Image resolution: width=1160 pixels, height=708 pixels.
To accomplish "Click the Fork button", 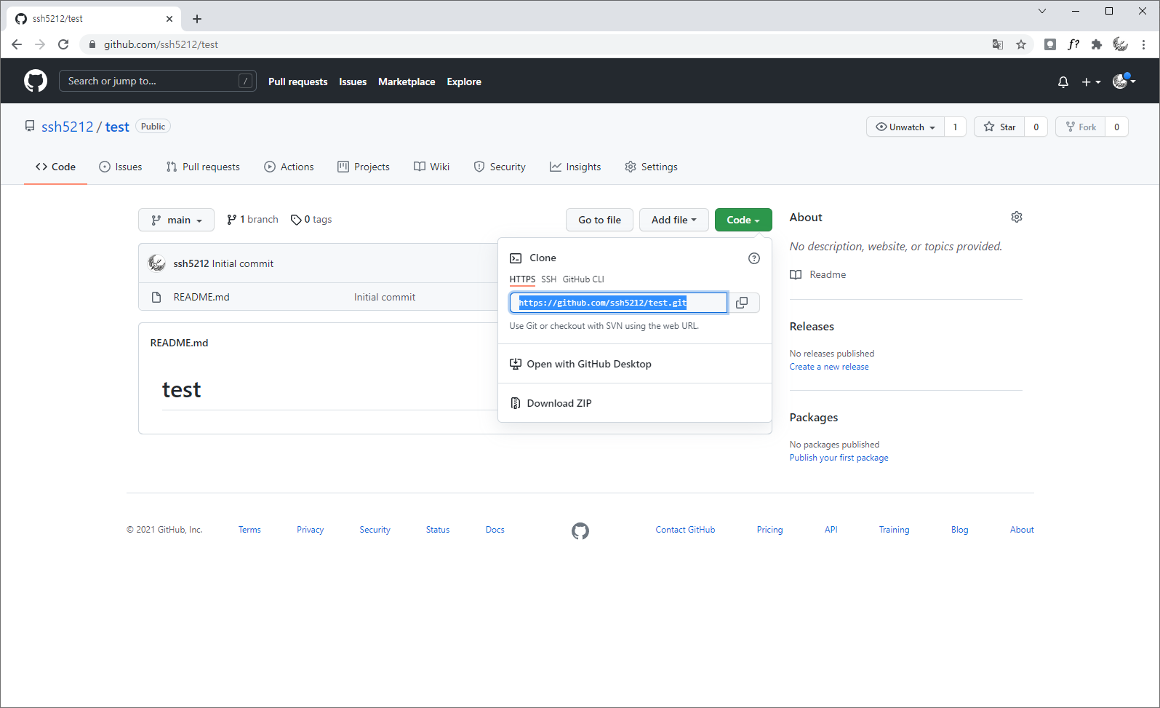I will tap(1080, 127).
